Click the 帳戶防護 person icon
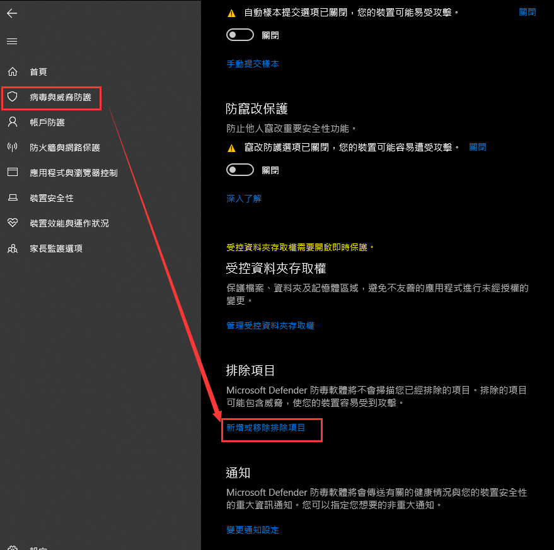This screenshot has height=550, width=554. point(12,122)
